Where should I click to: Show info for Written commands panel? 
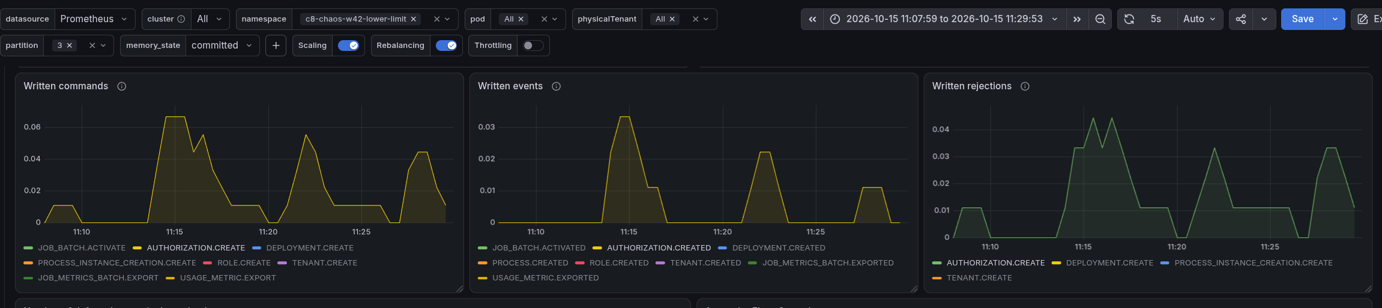122,86
